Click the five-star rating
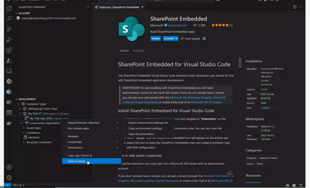 coord(220,25)
